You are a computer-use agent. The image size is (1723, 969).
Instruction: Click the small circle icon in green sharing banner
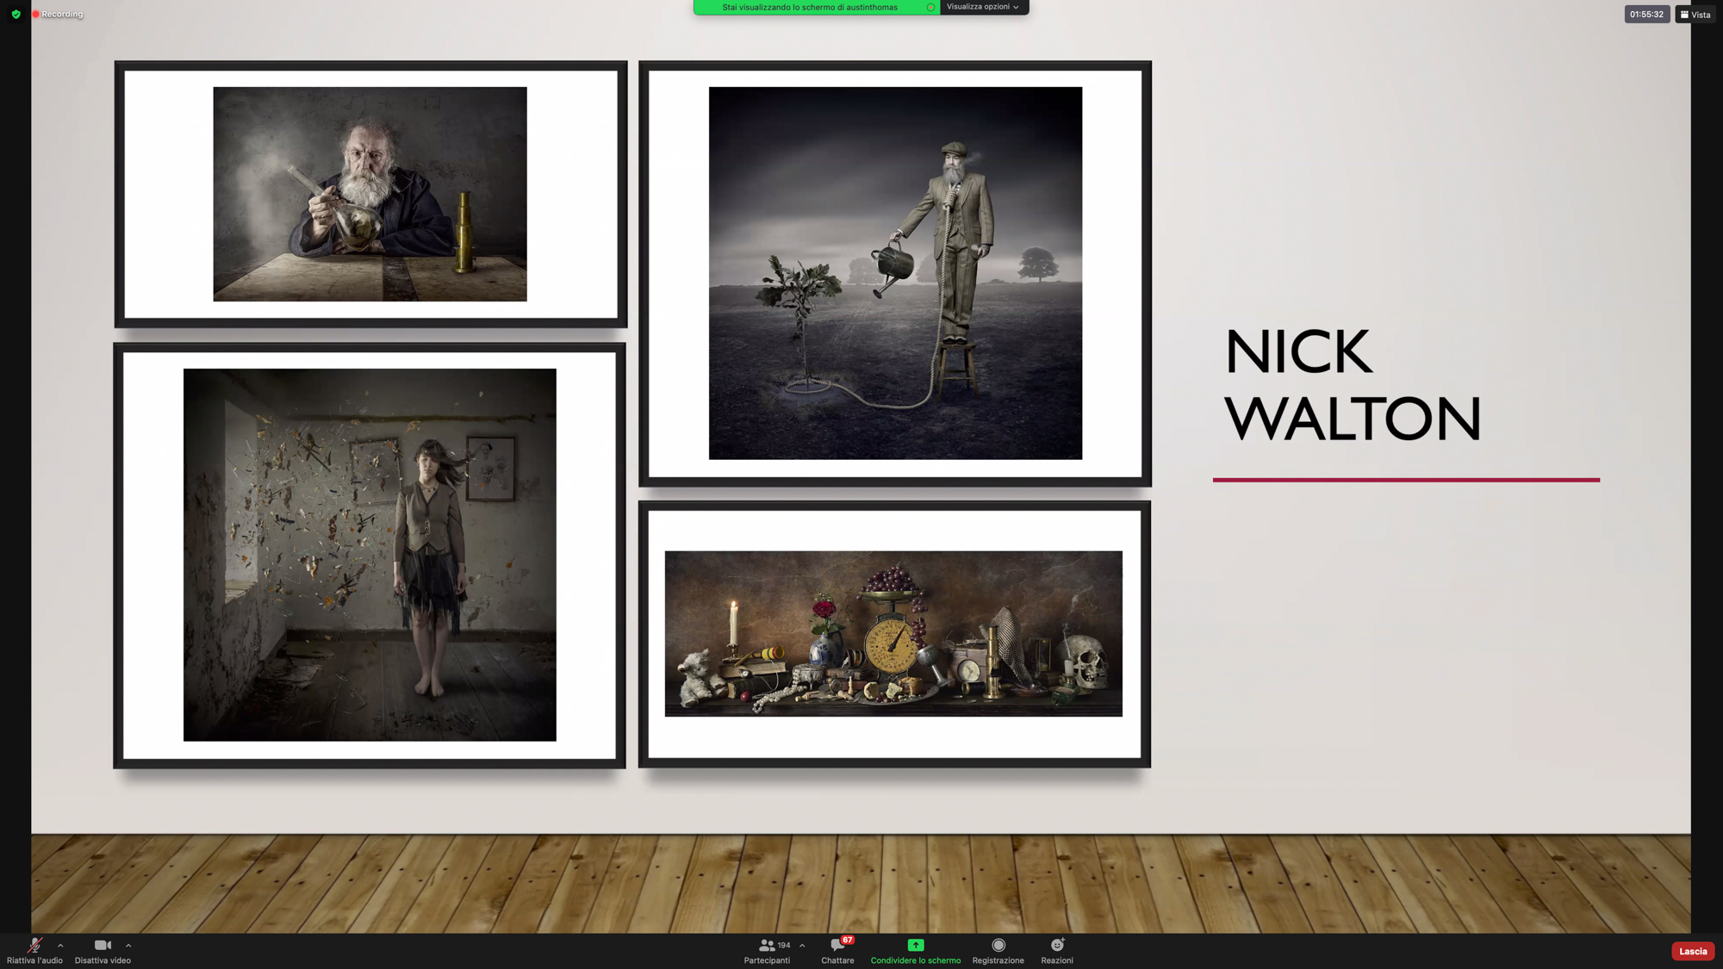click(x=930, y=8)
